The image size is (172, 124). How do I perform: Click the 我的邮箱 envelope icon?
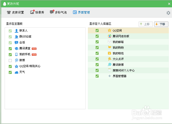click(110, 42)
